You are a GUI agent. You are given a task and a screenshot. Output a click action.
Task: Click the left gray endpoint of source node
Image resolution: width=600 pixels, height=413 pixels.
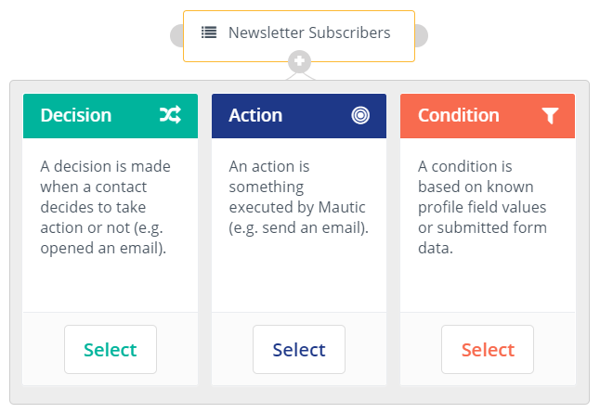pyautogui.click(x=177, y=36)
